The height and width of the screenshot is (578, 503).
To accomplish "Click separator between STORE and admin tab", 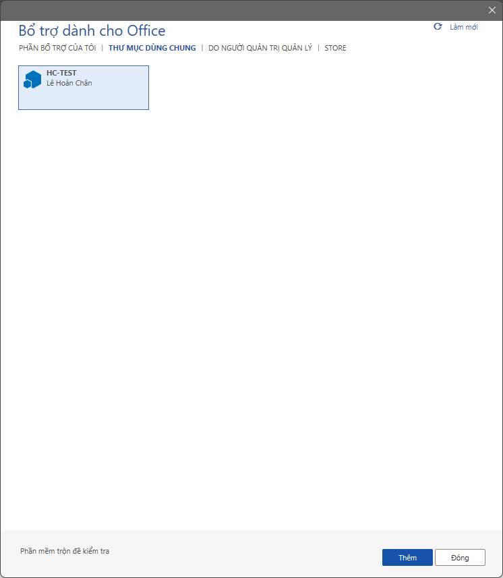I will pos(318,48).
